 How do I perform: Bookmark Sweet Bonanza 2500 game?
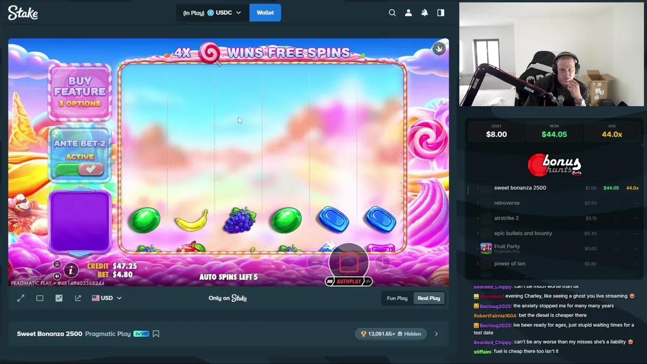click(156, 334)
